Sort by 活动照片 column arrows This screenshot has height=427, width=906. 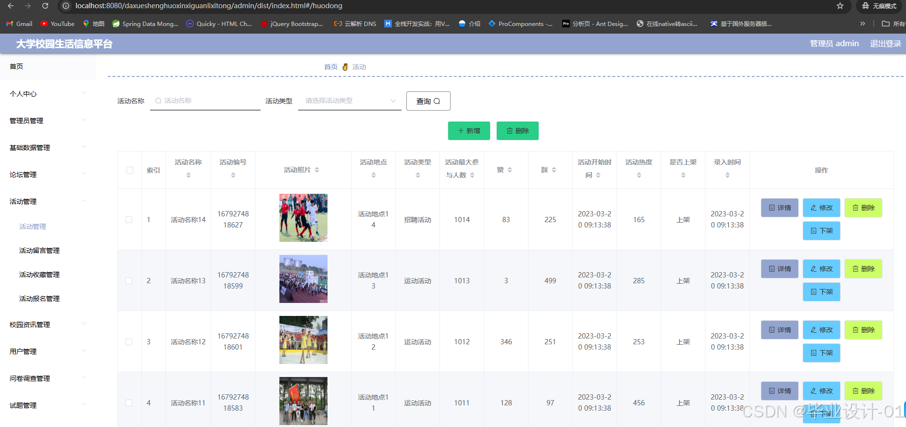point(317,170)
